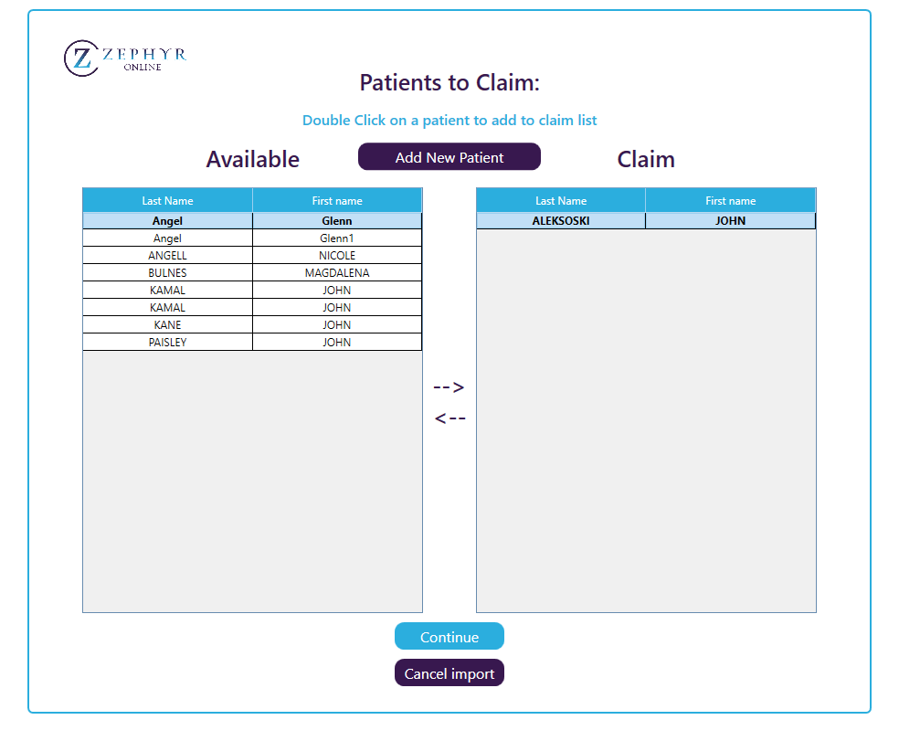Select the Glenn1 first name cell

pyautogui.click(x=336, y=238)
